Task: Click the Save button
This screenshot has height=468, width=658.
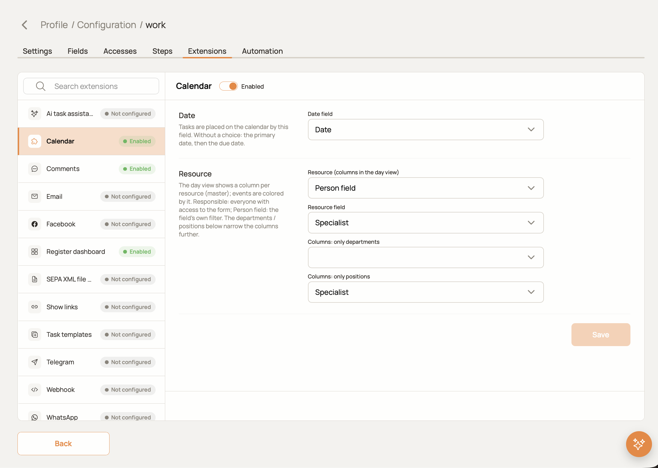Action: coord(601,335)
